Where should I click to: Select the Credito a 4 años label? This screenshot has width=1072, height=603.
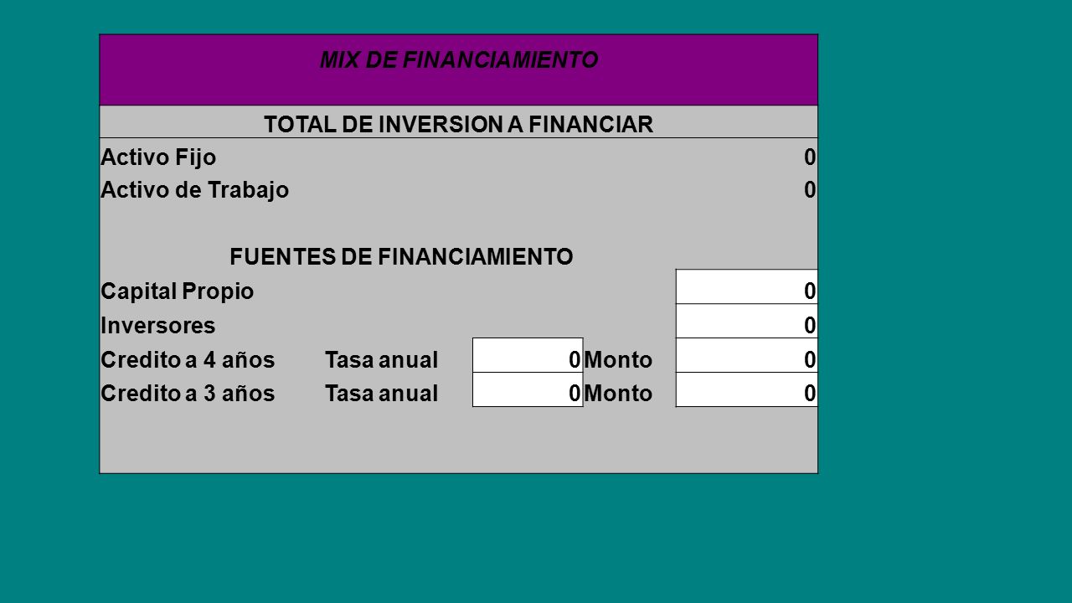[188, 360]
